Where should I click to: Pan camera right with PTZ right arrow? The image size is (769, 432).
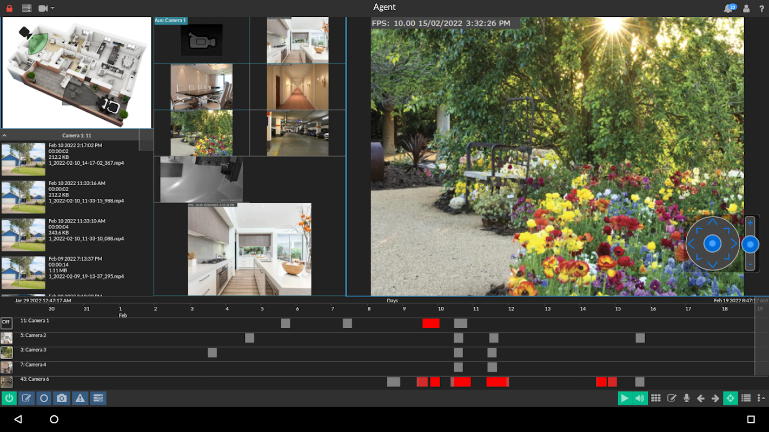pos(734,244)
